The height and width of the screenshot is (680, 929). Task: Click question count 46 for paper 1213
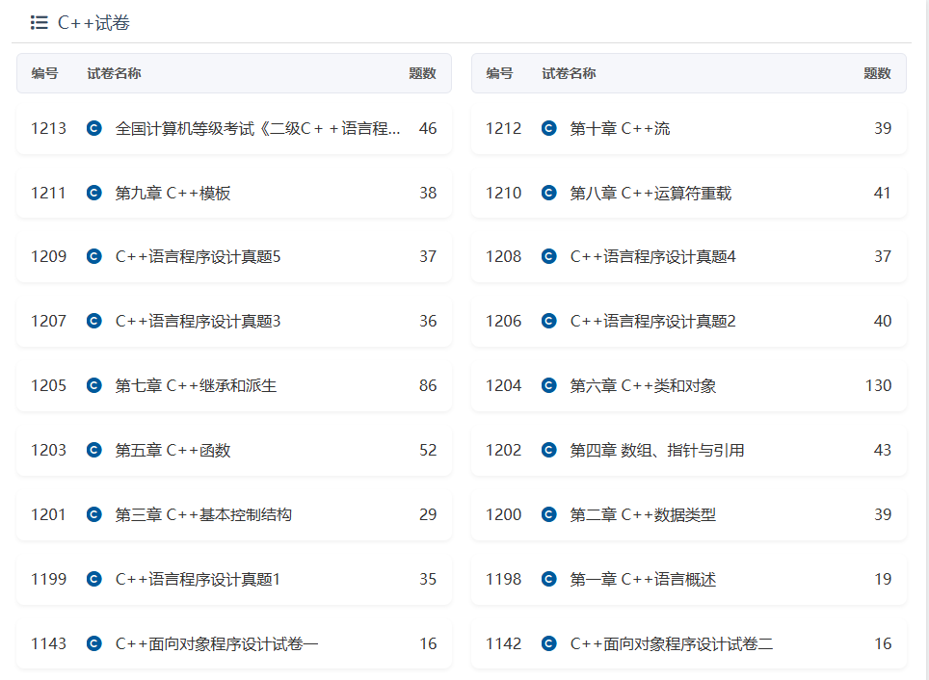(428, 128)
